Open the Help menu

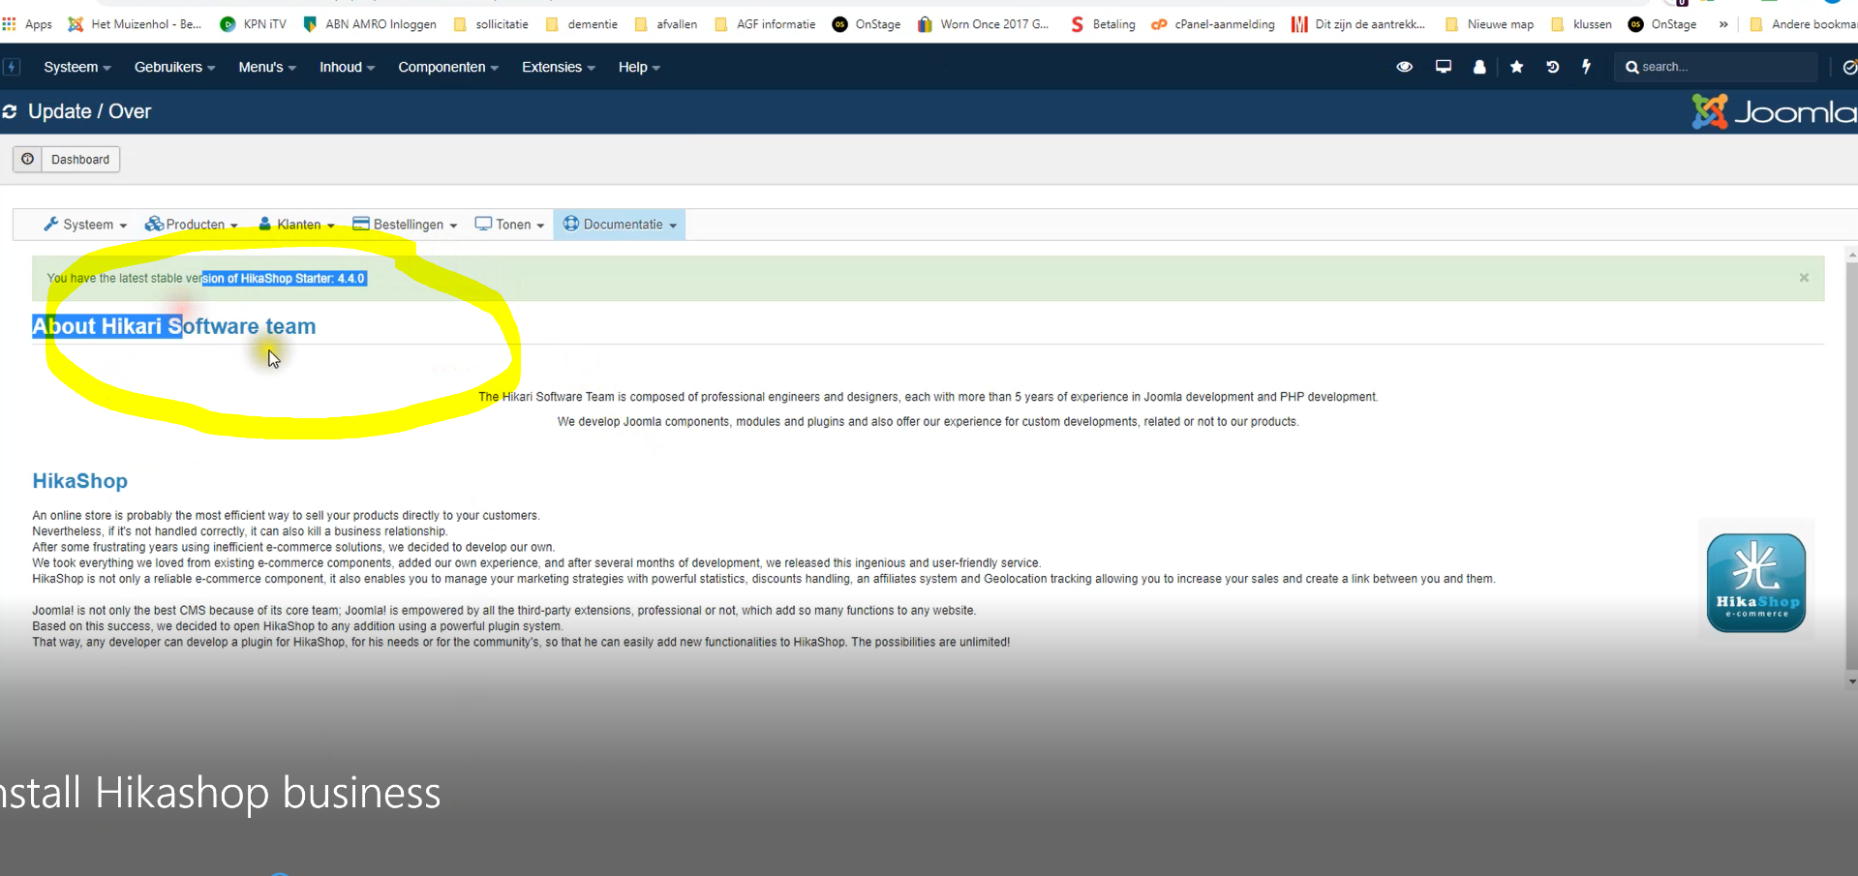pos(639,67)
